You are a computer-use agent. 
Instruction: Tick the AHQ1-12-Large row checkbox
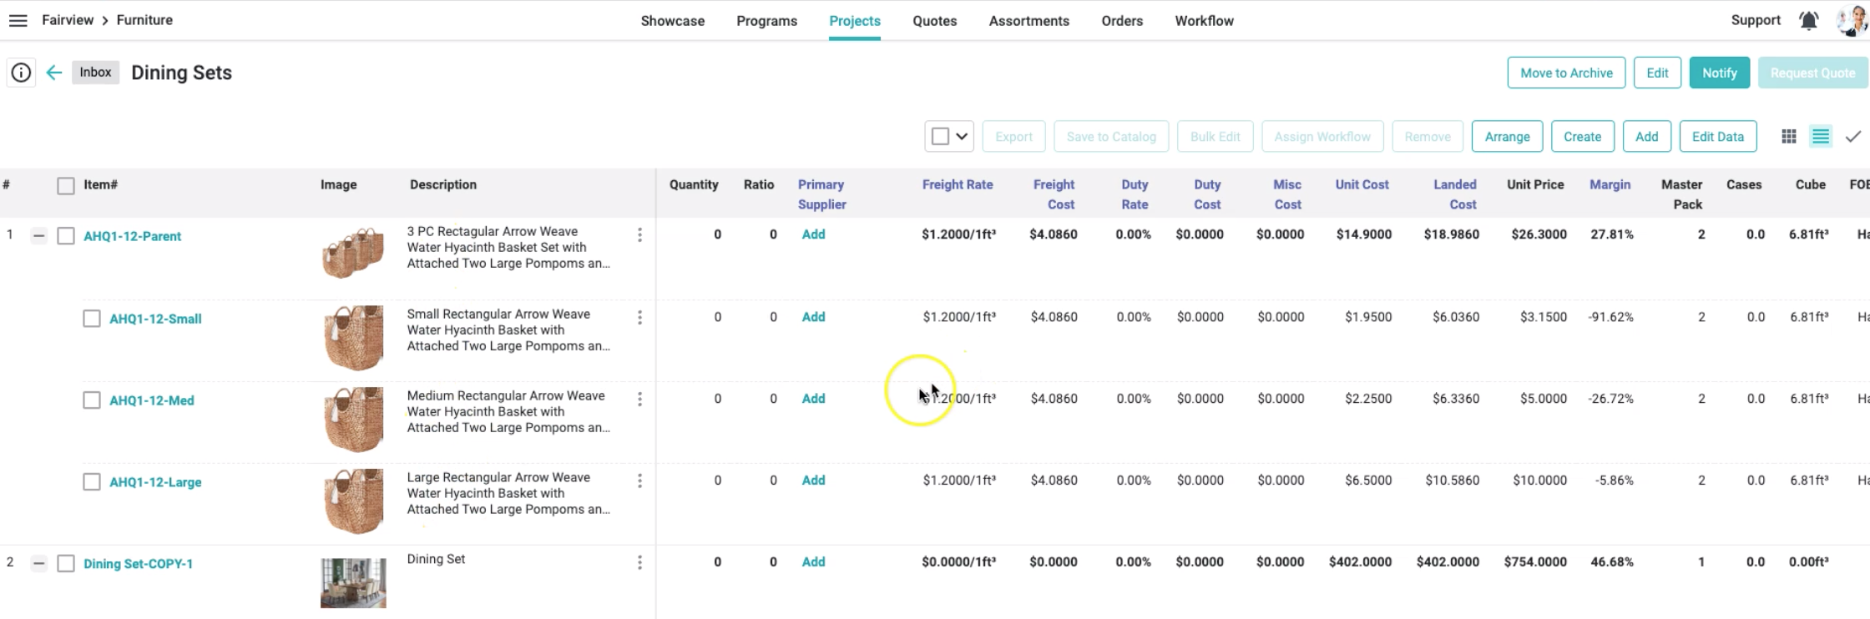pyautogui.click(x=92, y=482)
